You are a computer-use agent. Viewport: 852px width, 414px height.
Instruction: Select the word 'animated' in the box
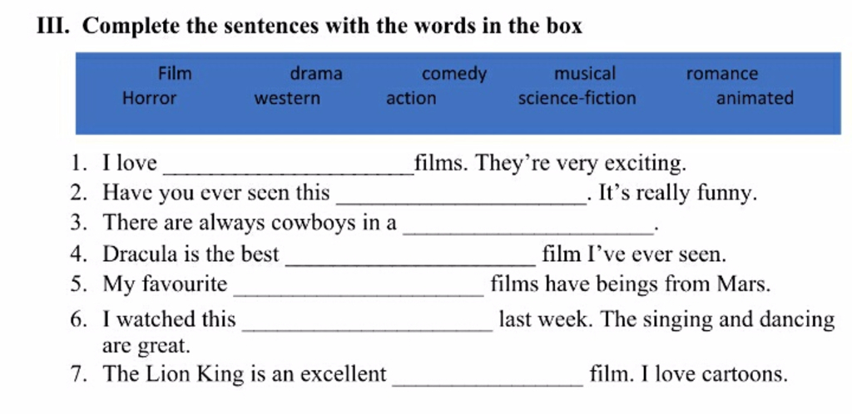point(755,98)
